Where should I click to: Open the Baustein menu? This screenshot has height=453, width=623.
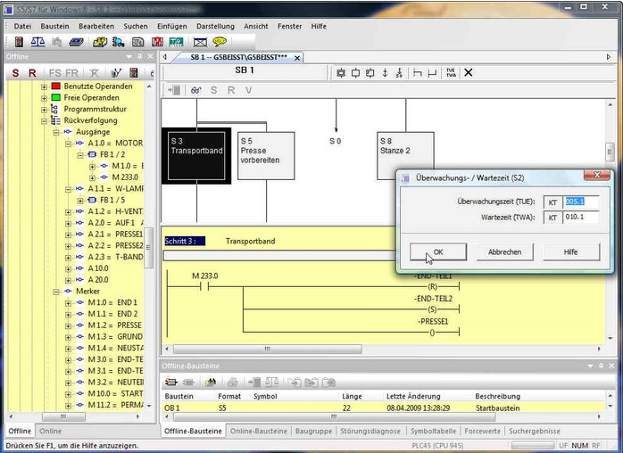pyautogui.click(x=54, y=26)
